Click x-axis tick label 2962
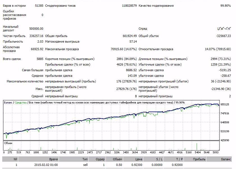 pyautogui.click(x=108, y=152)
